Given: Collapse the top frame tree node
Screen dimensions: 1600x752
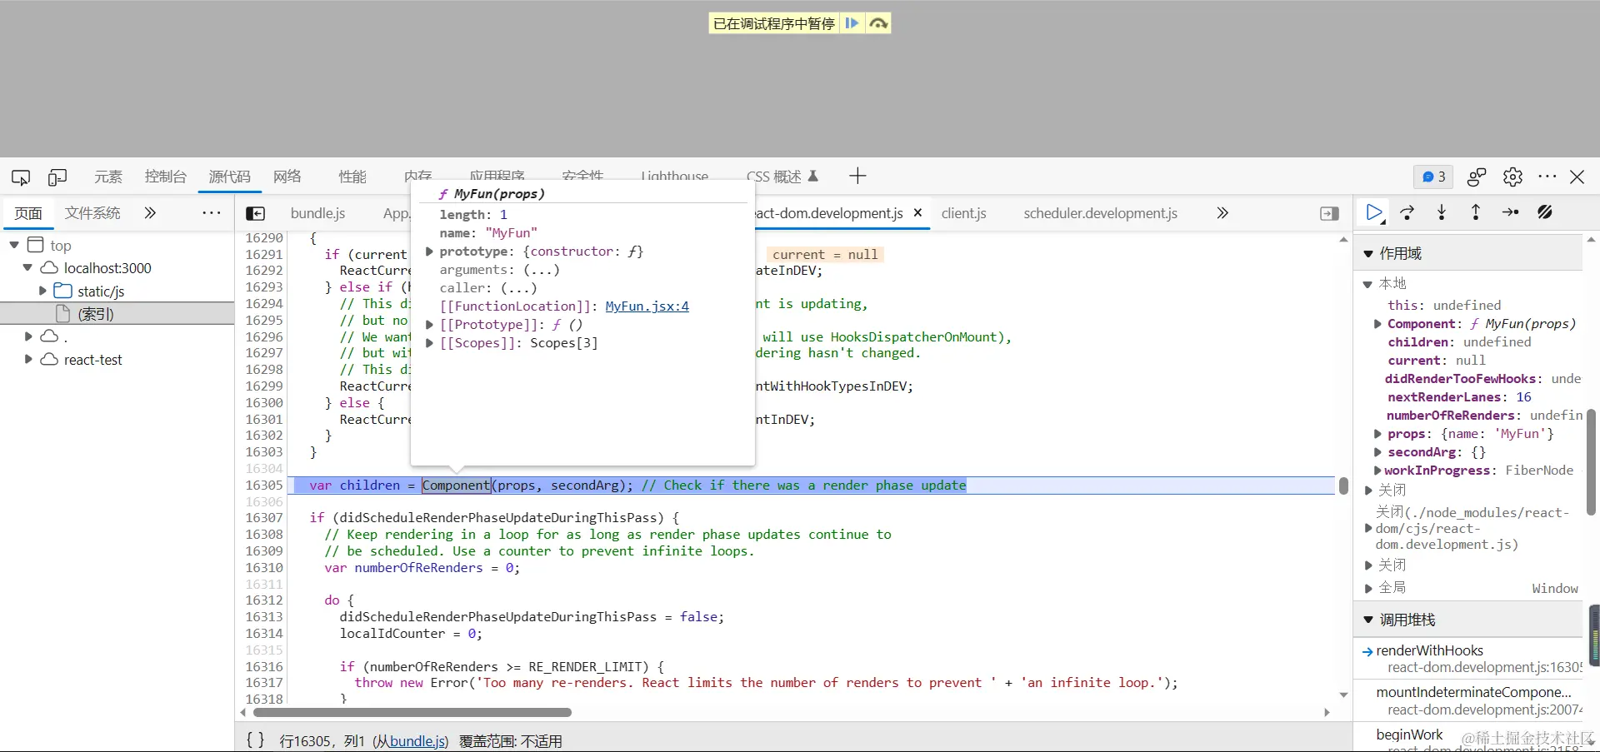Looking at the screenshot, I should [14, 245].
